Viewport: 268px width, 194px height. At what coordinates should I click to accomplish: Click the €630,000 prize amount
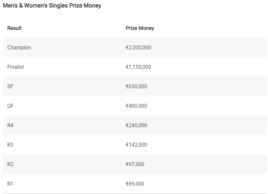point(136,87)
